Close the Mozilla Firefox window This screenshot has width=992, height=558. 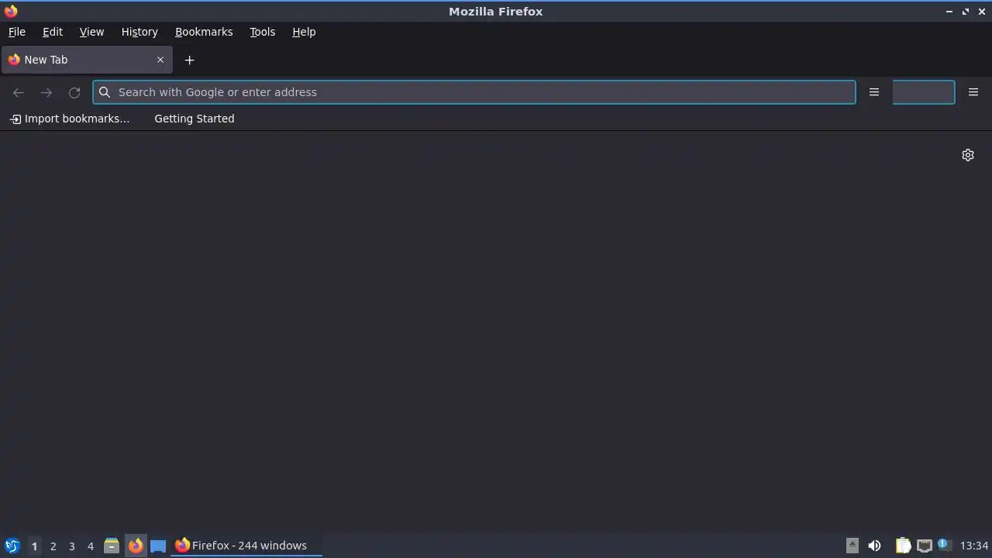coord(982,12)
